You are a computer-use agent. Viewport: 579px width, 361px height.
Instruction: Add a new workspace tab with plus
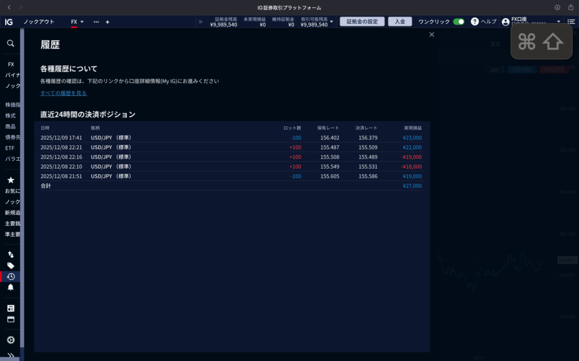(107, 21)
